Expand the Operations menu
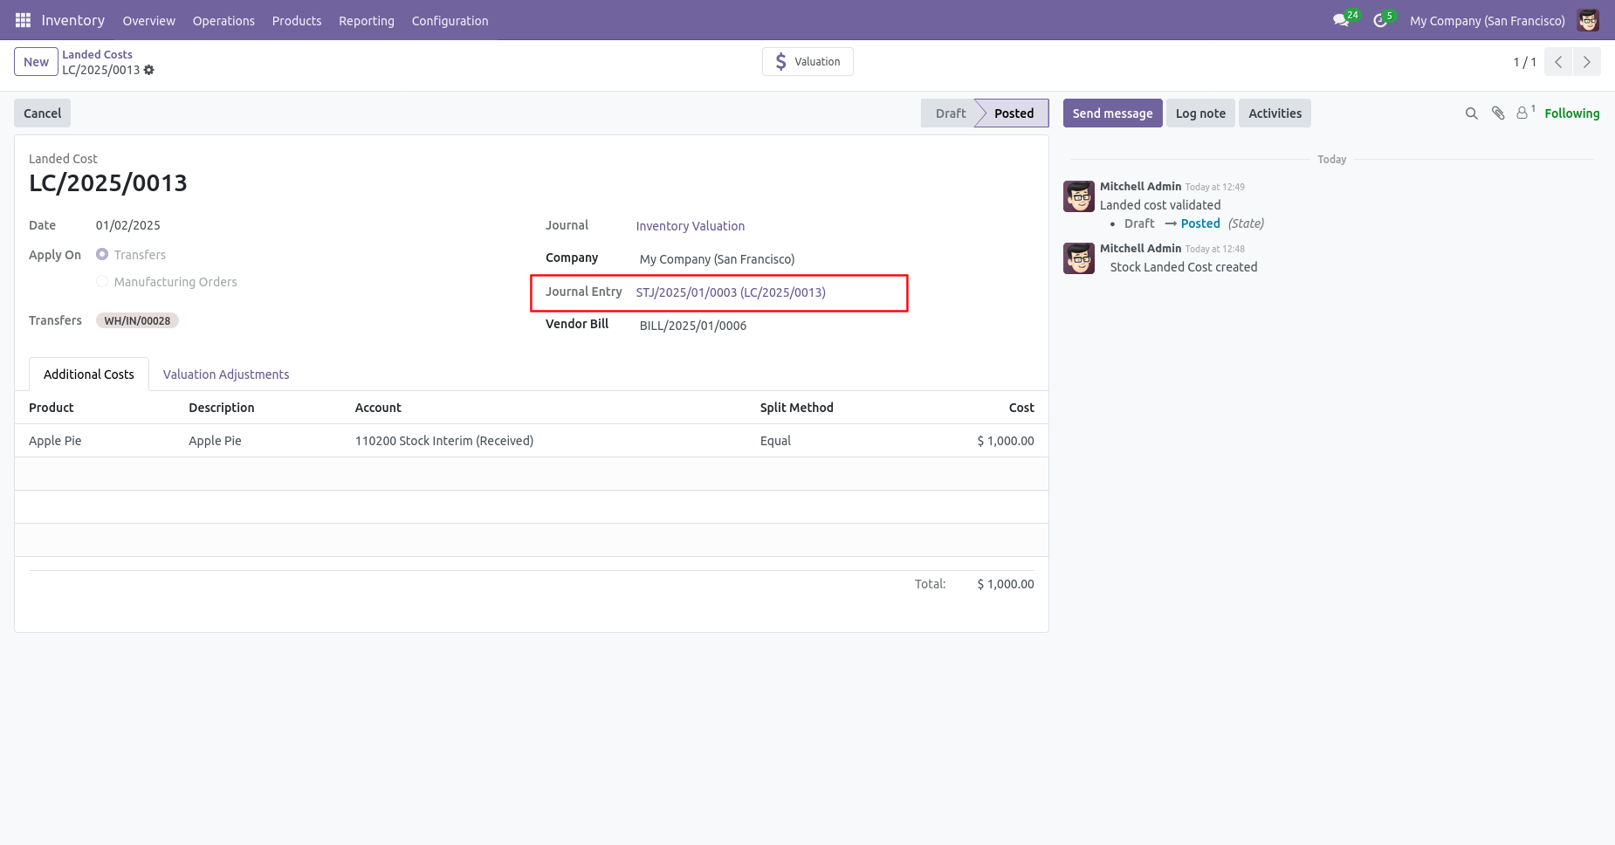1615x845 pixels. pos(223,20)
